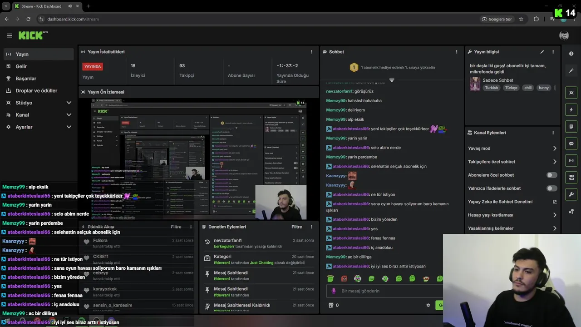Click Google'a Sor in the address bar
581x327 pixels.
pyautogui.click(x=497, y=19)
